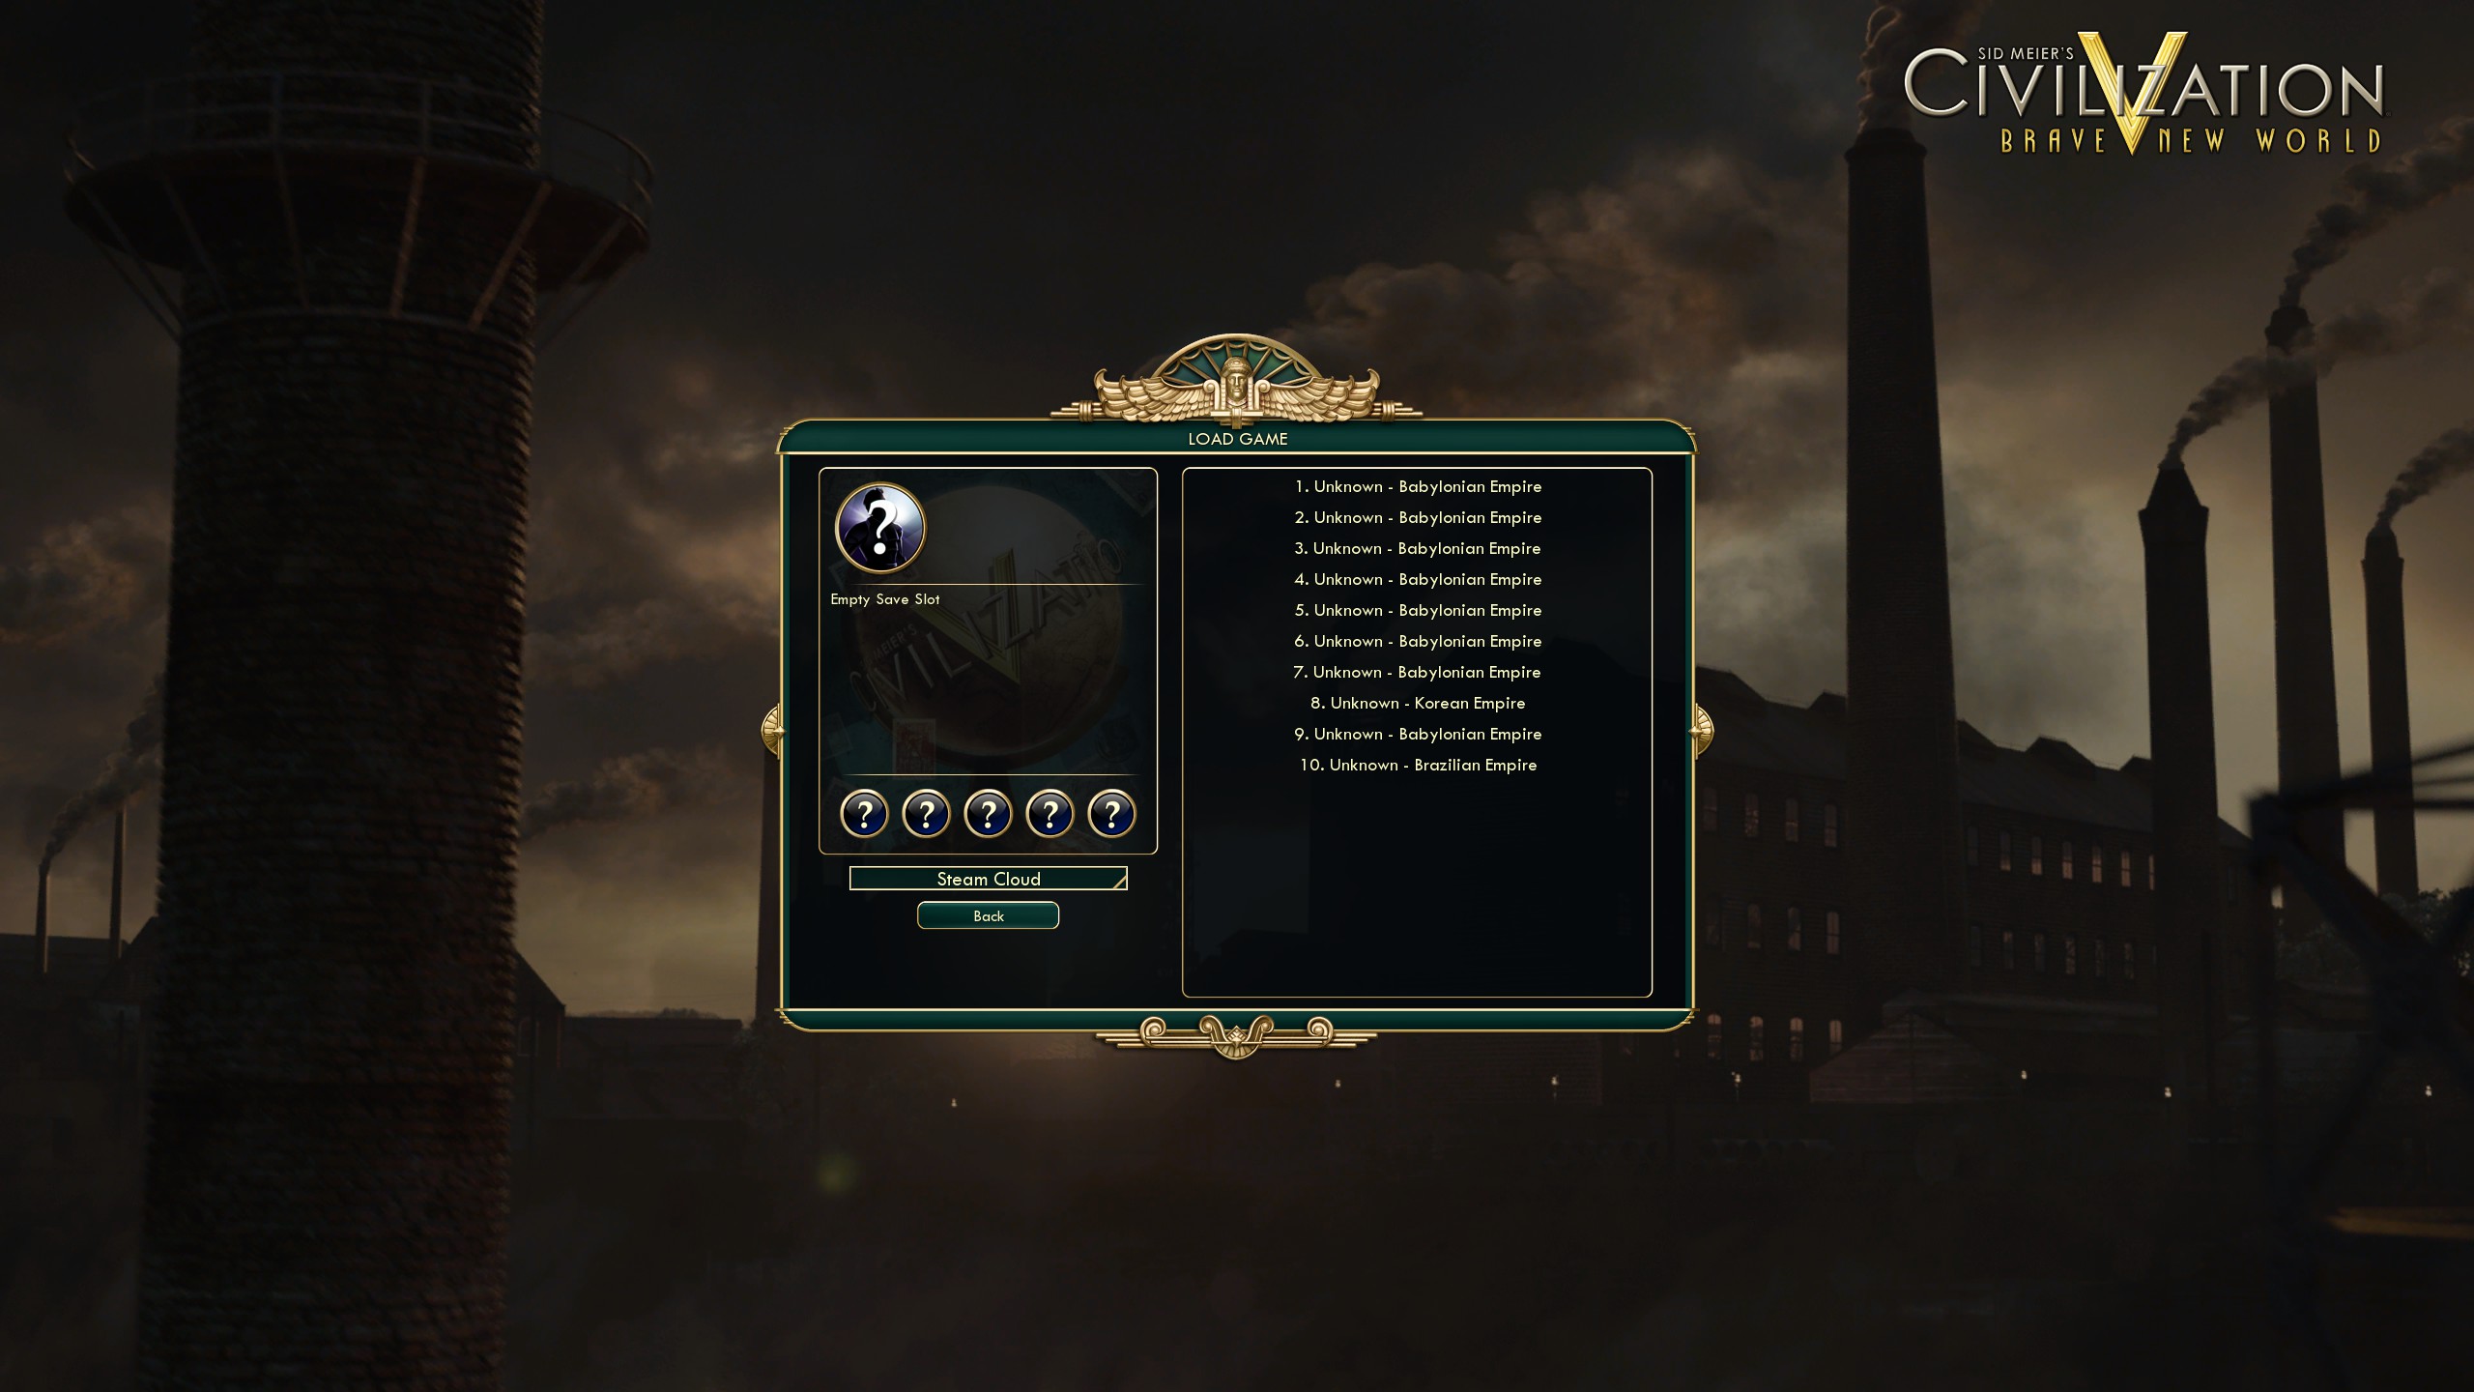Select save 1 Babylonian Empire
This screenshot has width=2474, height=1392.
(1418, 487)
